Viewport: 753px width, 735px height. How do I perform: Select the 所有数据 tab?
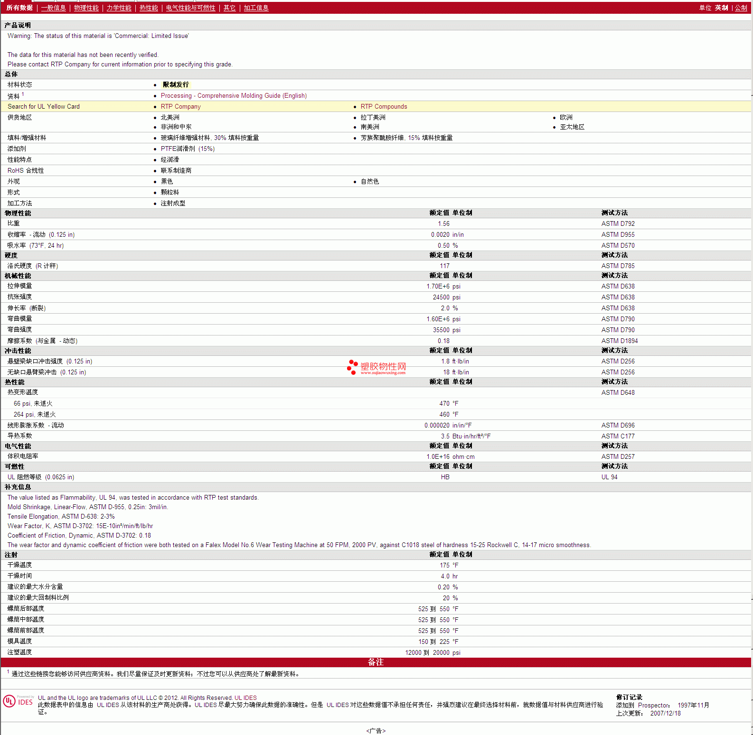(19, 8)
